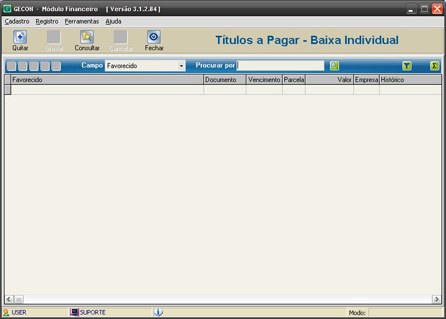
Task: Sort by the Vencimento column header
Action: [x=264, y=80]
